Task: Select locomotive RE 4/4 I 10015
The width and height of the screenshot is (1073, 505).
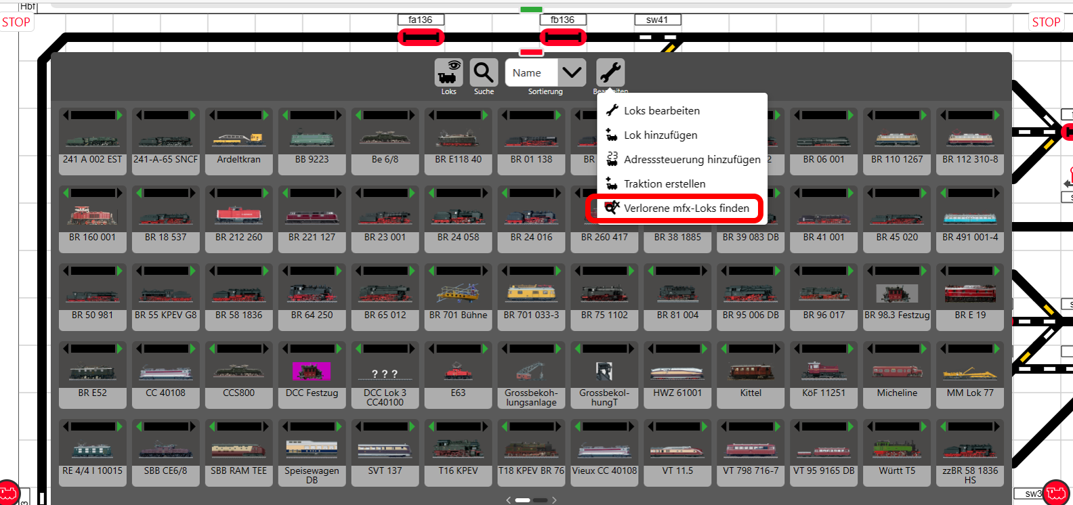Action: pyautogui.click(x=93, y=453)
